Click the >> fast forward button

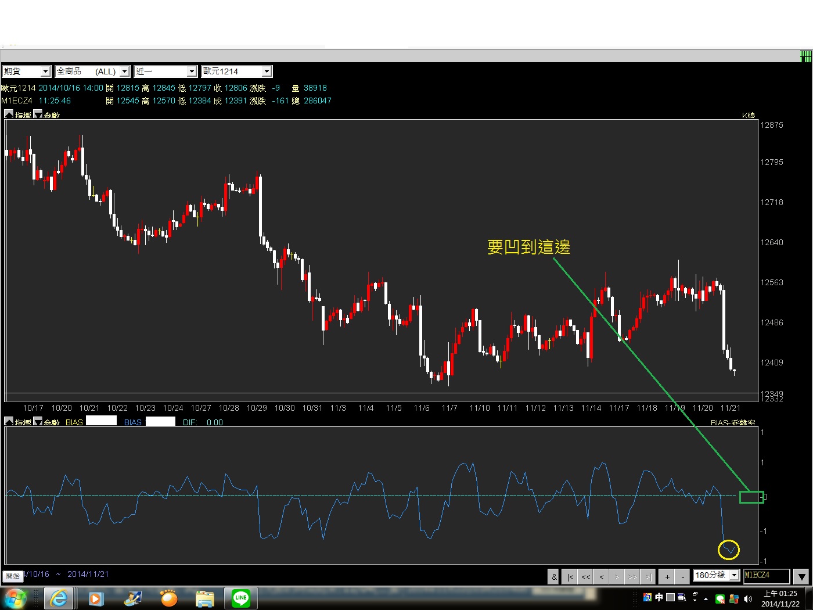pos(632,576)
